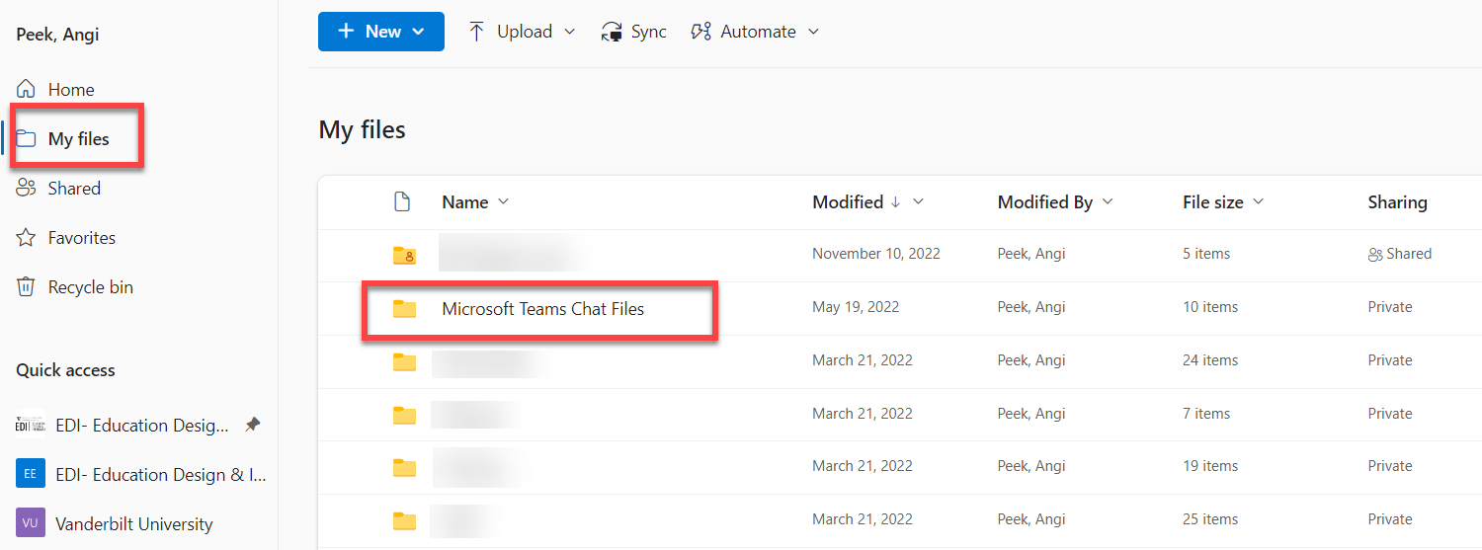Screen dimensions: 1482x550
Task: Open pinned EDI- Education Design quick access site
Action: pyautogui.click(x=142, y=426)
